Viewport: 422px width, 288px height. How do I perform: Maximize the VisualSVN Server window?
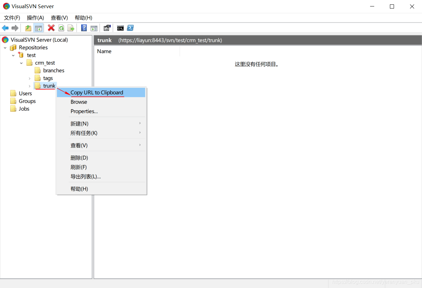[x=392, y=6]
